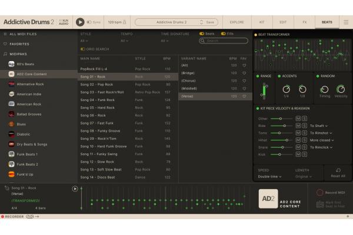Open the Style filter dropdown
The height and width of the screenshot is (235, 353).
[84, 41]
